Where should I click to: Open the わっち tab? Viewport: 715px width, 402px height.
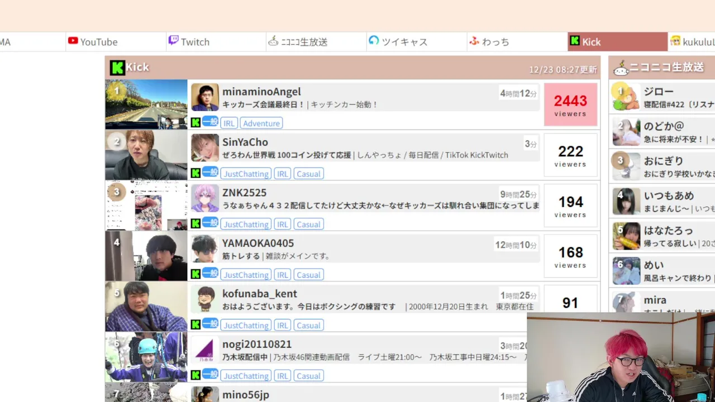point(517,42)
